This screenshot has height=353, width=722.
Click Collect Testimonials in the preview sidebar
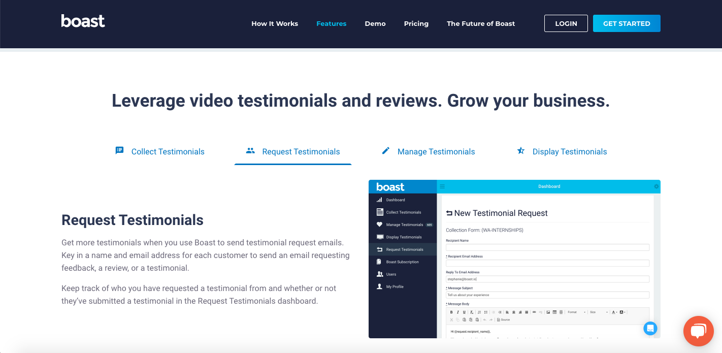pyautogui.click(x=403, y=212)
